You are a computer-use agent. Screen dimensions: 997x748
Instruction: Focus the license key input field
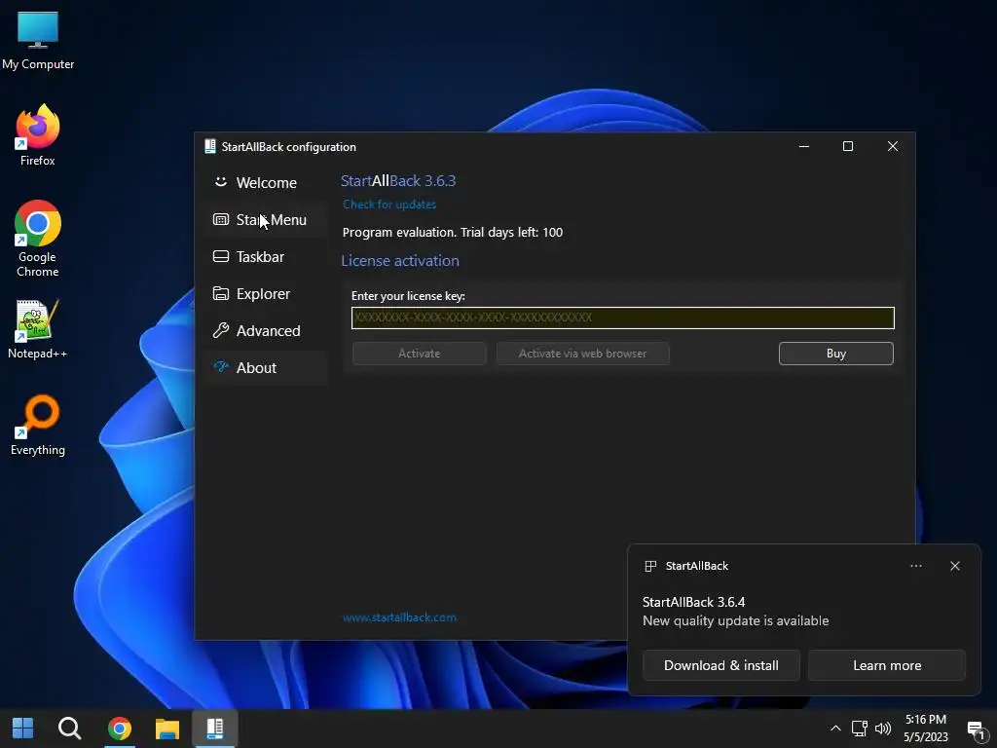[x=622, y=318]
